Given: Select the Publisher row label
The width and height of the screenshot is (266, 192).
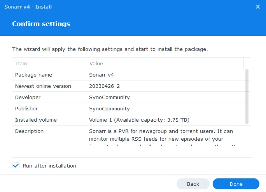Looking at the screenshot, I should point(26,108).
